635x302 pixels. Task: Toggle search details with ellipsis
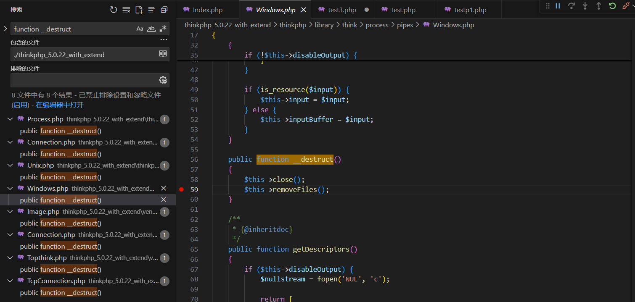pyautogui.click(x=164, y=39)
